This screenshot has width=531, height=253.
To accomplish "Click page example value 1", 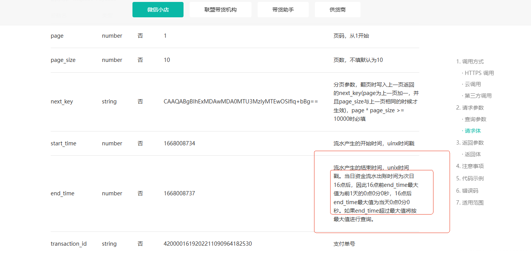I will pos(165,36).
